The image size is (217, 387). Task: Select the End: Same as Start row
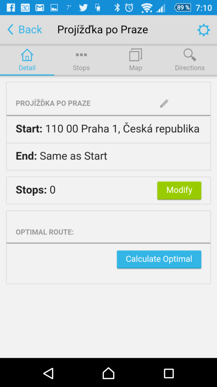click(x=108, y=156)
